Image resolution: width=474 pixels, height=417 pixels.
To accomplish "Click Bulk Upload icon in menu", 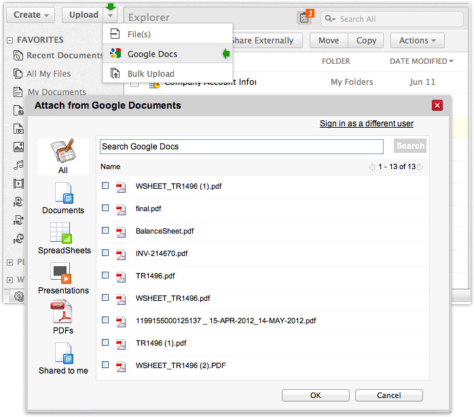I will tap(115, 73).
